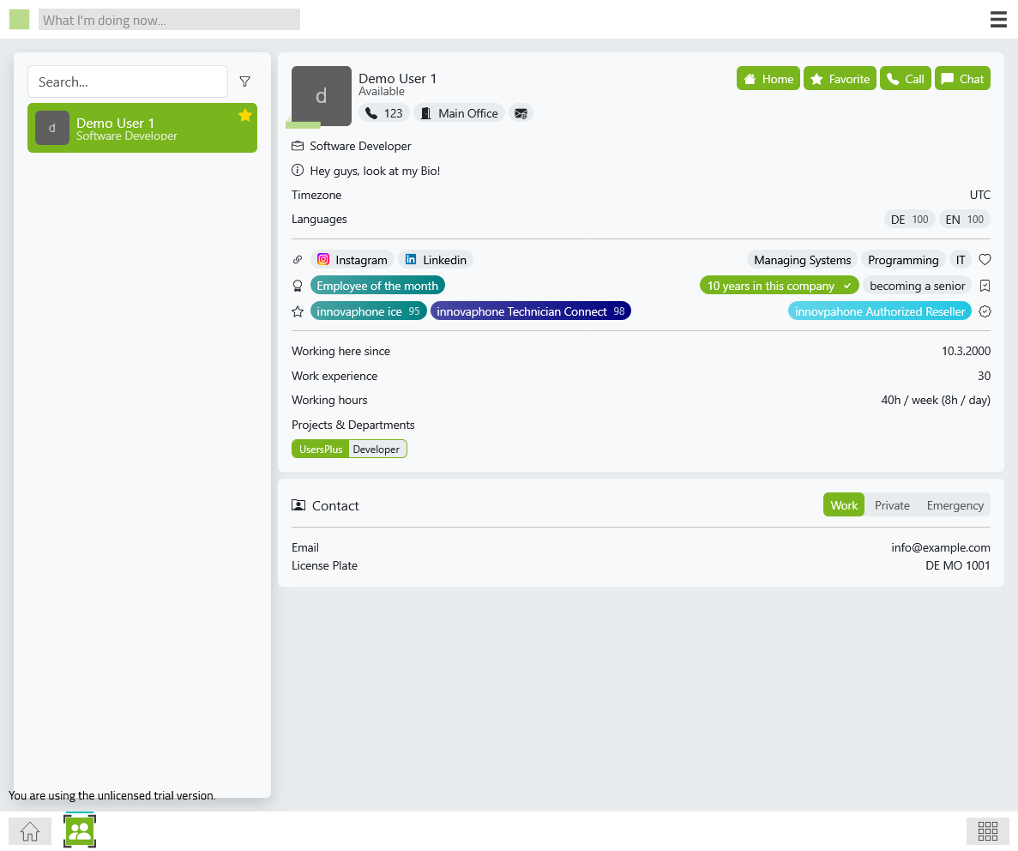Start a Chat with Demo User 1
Screen dimensions: 1018x851
click(962, 79)
